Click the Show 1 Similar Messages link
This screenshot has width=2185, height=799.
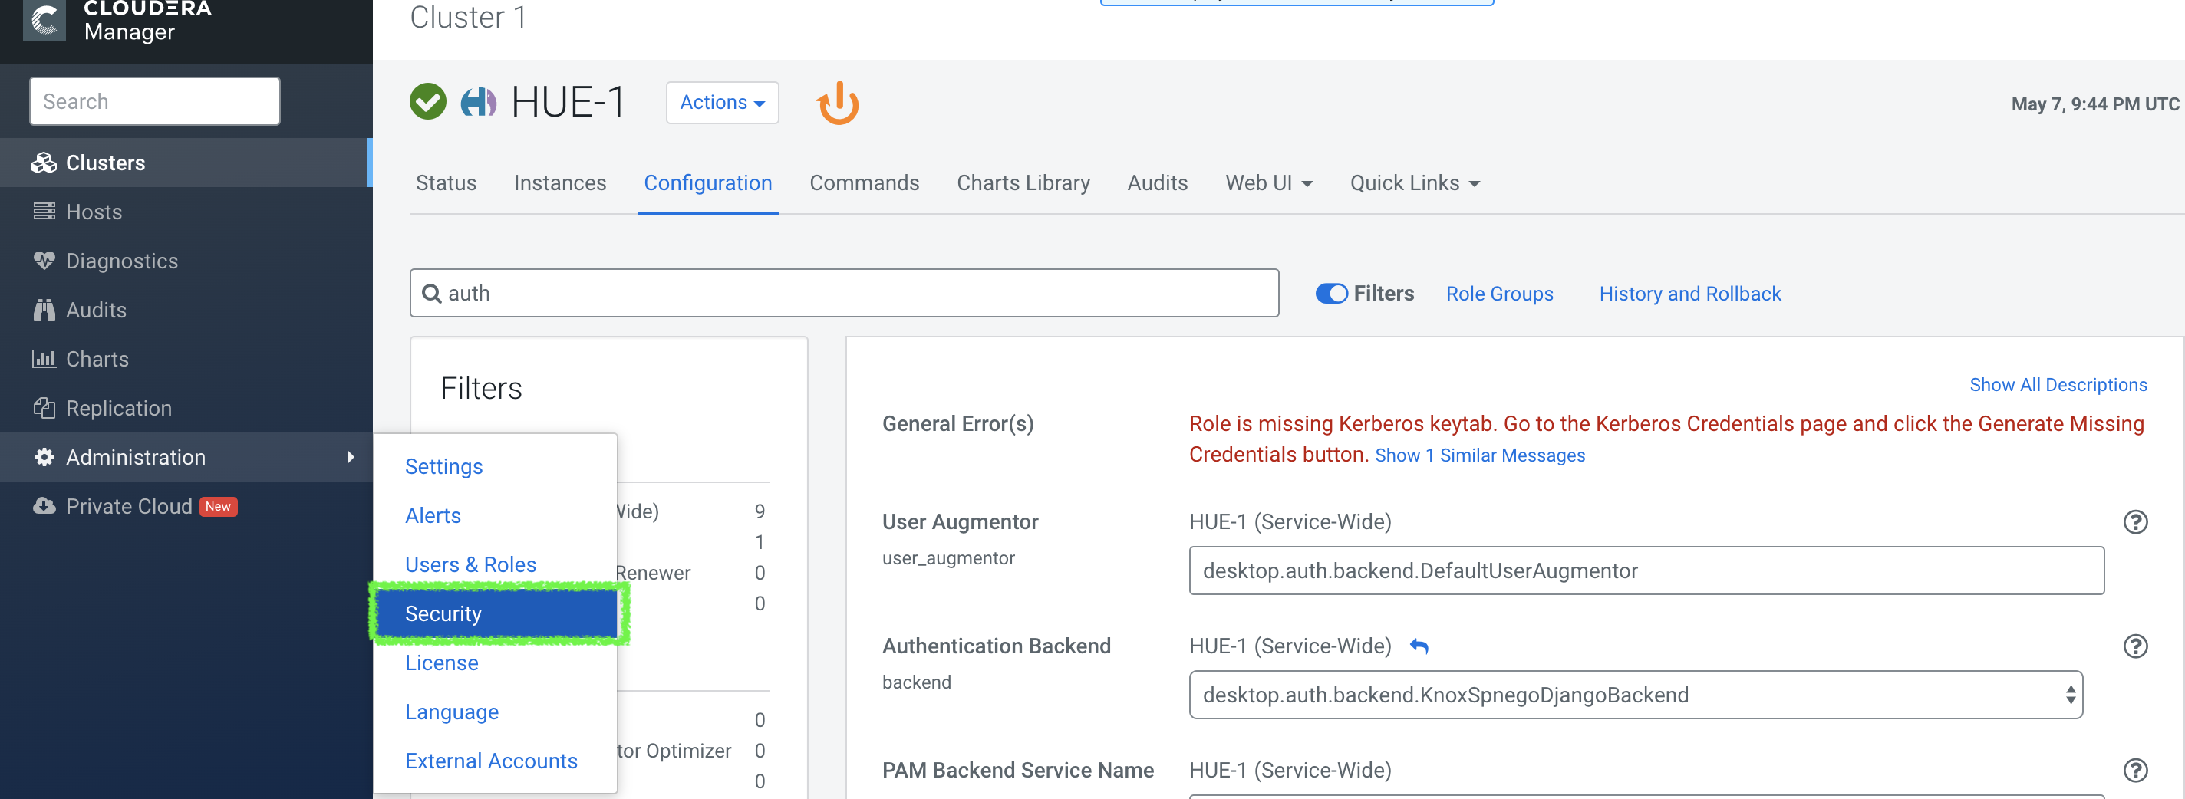(1479, 455)
